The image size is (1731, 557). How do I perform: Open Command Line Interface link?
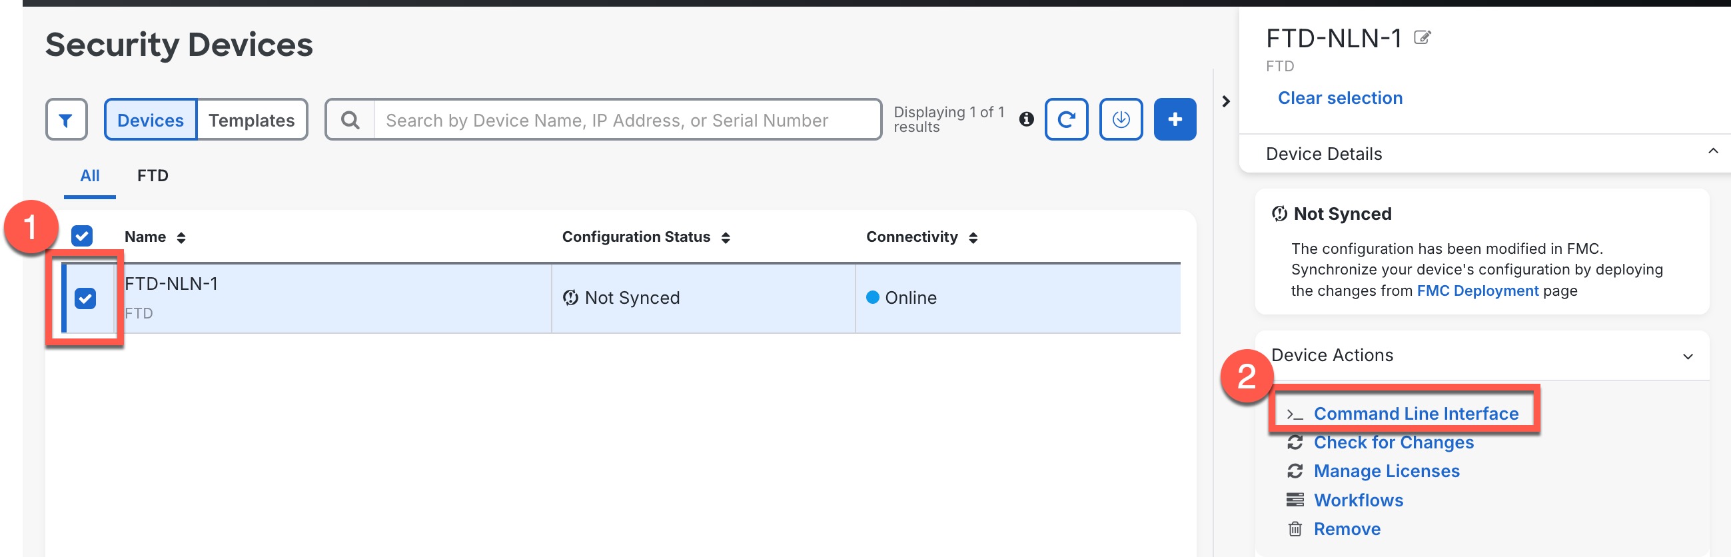1415,414
